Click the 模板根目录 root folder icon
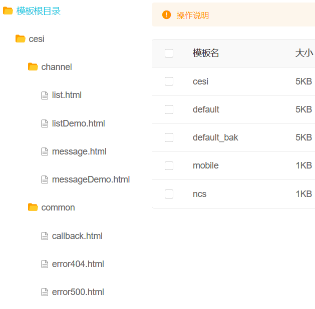The height and width of the screenshot is (309, 315). click(8, 11)
